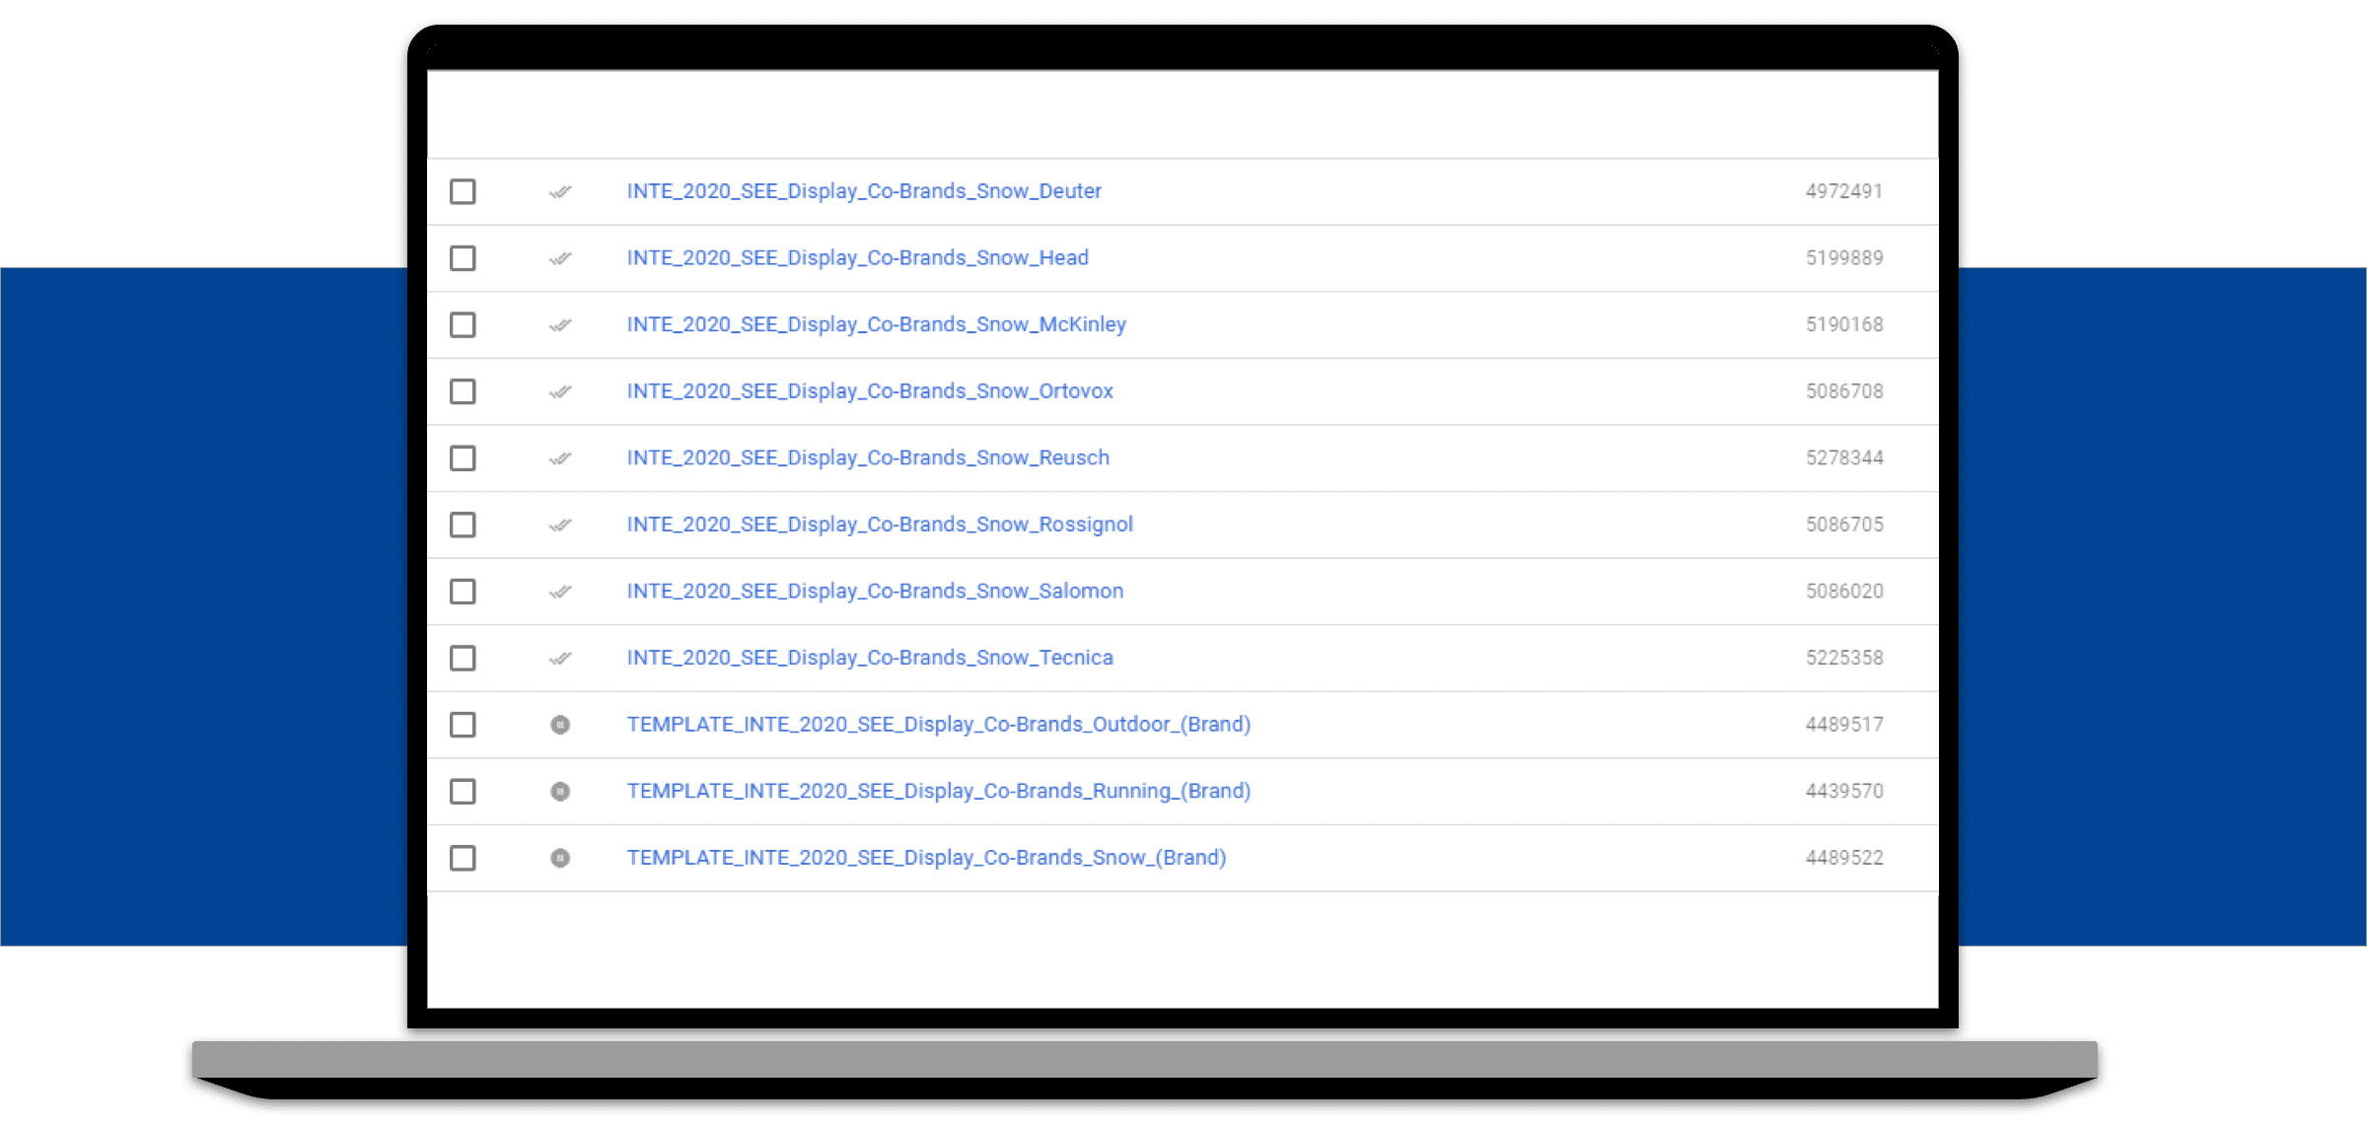Click status checkmark icon for Snow_McKinley row

(560, 324)
